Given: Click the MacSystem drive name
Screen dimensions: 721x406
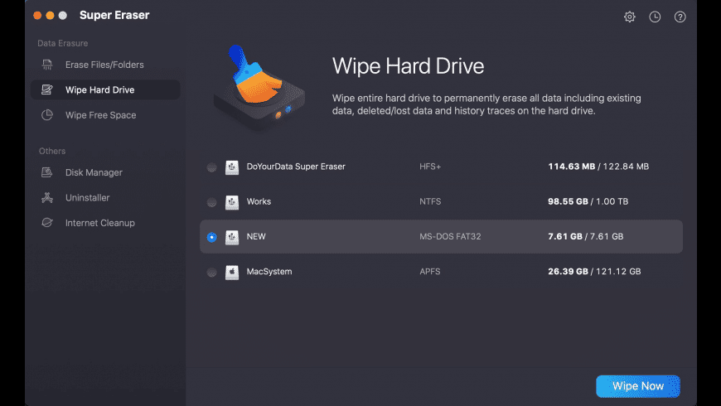Looking at the screenshot, I should pyautogui.click(x=269, y=272).
